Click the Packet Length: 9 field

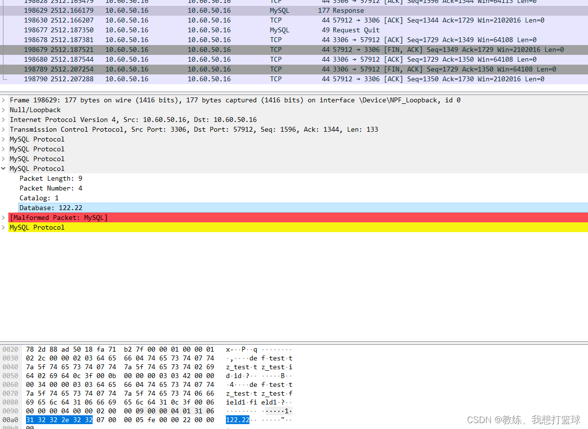51,178
